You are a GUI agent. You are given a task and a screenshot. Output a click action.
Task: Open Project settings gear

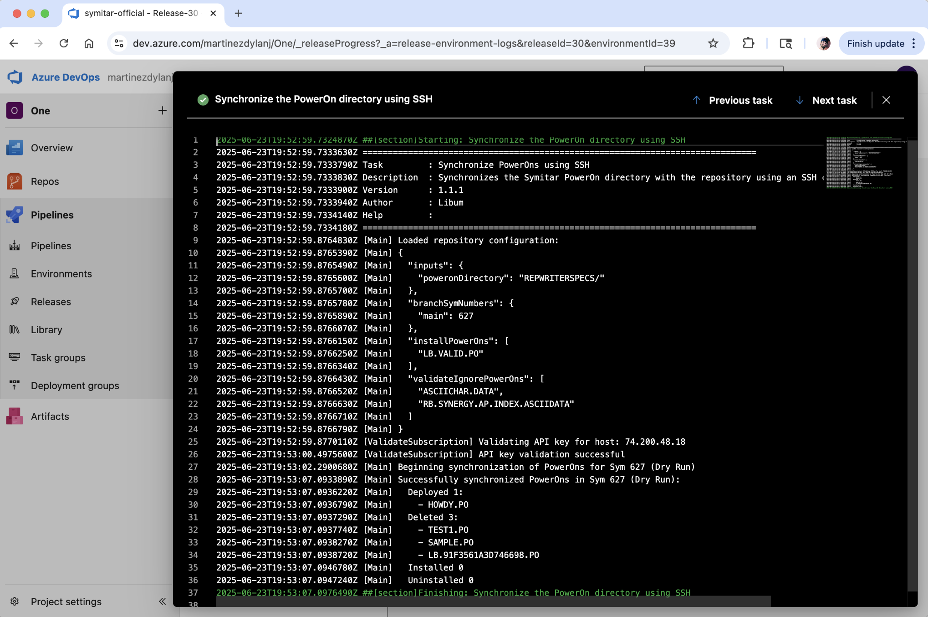[x=15, y=602]
